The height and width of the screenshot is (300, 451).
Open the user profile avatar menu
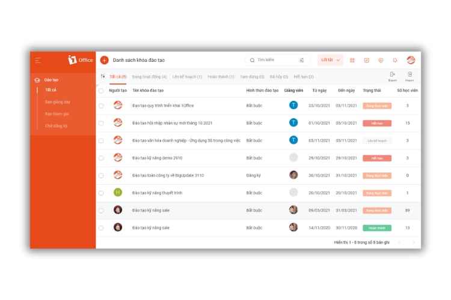(x=411, y=61)
